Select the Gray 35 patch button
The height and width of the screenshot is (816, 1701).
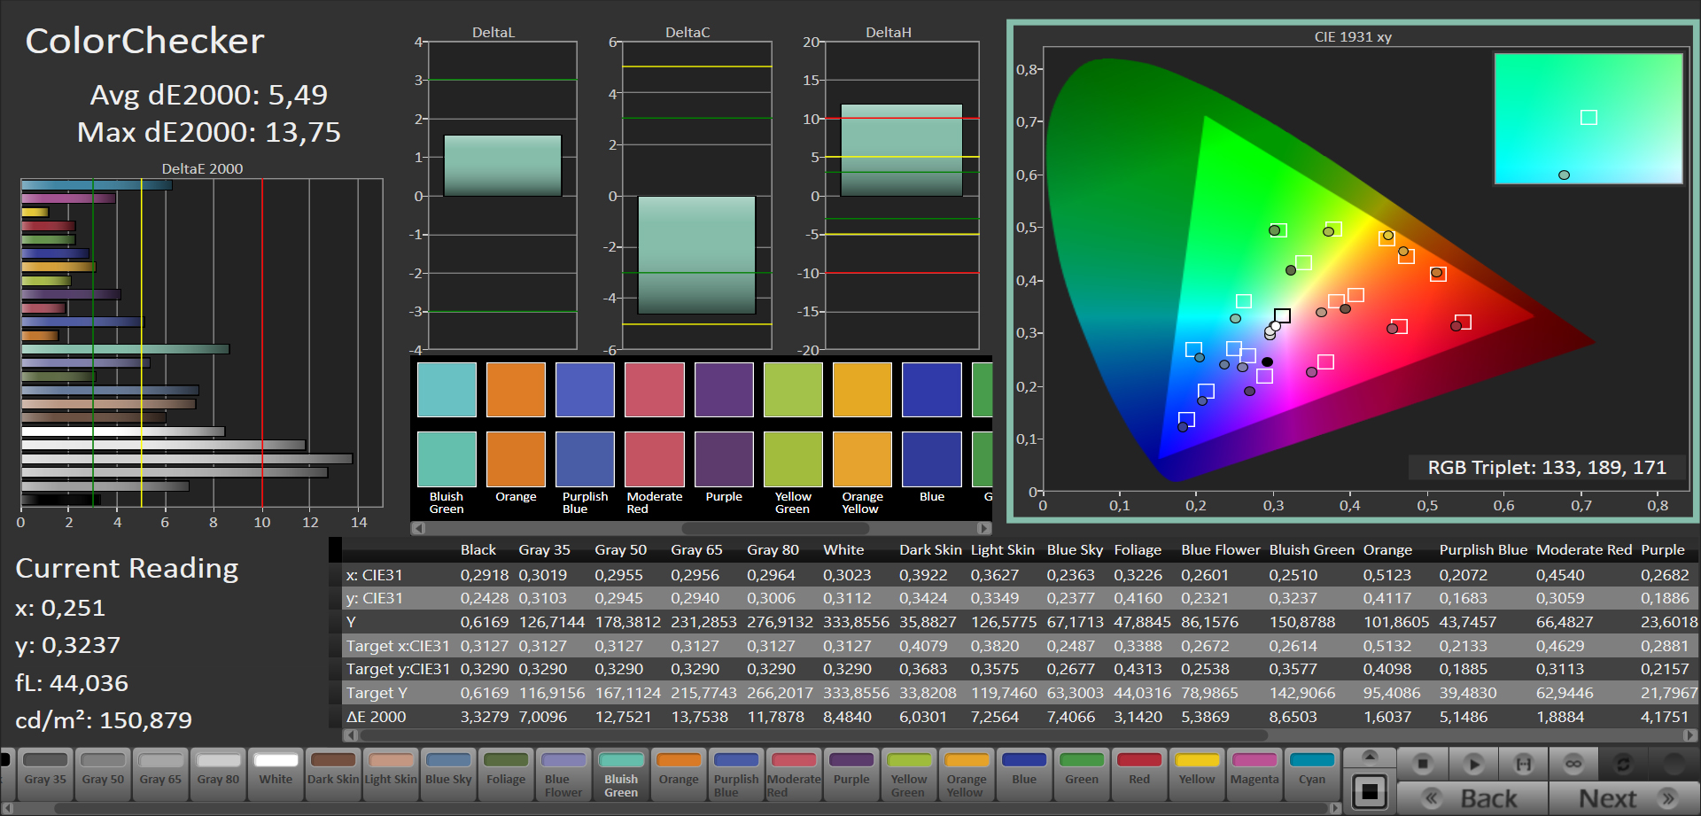[45, 774]
